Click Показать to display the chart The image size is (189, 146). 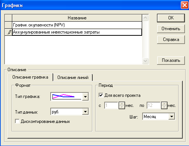coord(171,60)
